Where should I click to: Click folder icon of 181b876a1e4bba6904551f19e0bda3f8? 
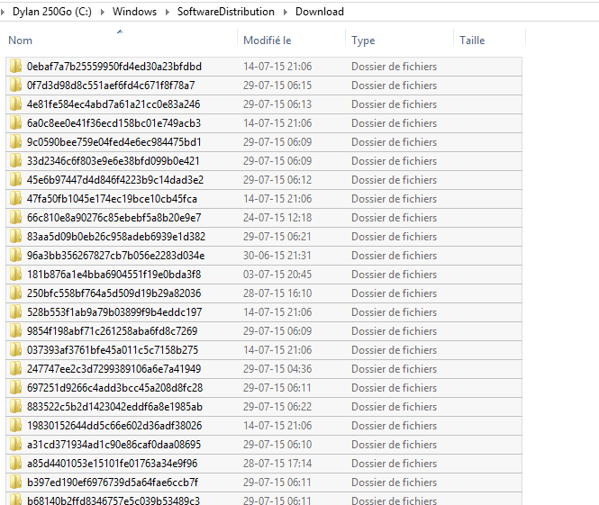click(15, 274)
